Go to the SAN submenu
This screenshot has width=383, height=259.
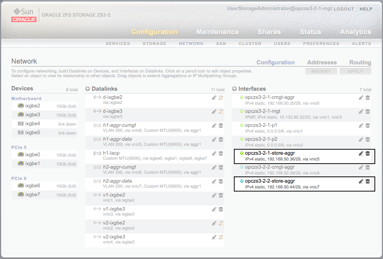click(x=221, y=43)
